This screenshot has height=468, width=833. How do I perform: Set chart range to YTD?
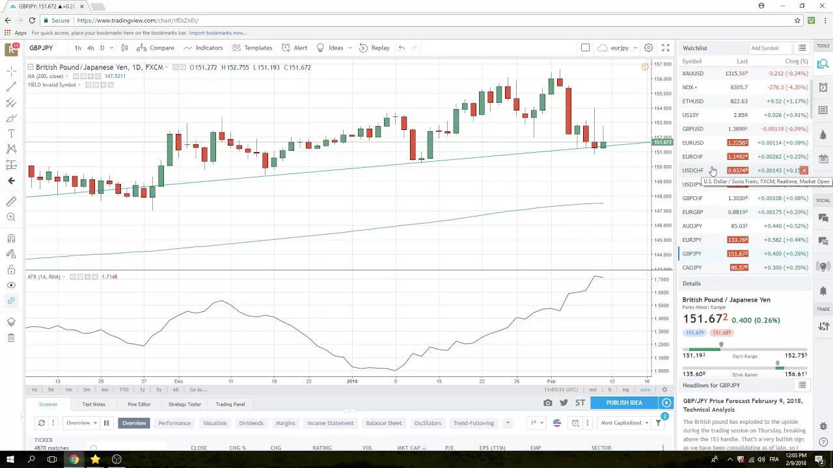point(124,389)
